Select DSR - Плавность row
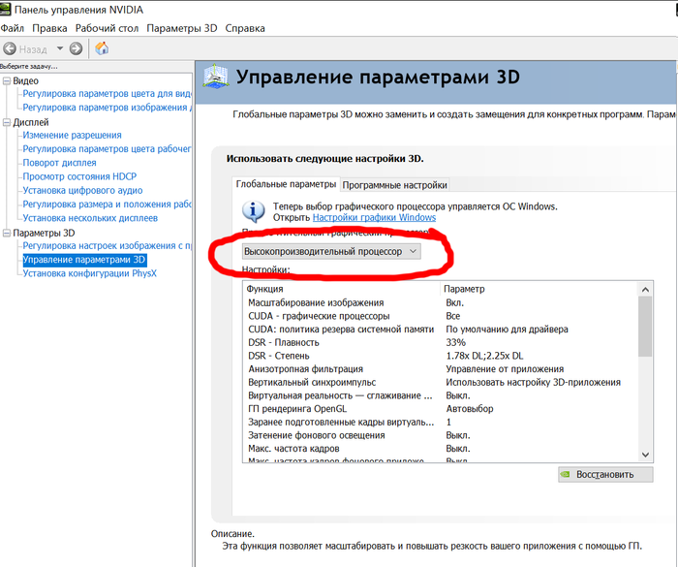 (441, 342)
